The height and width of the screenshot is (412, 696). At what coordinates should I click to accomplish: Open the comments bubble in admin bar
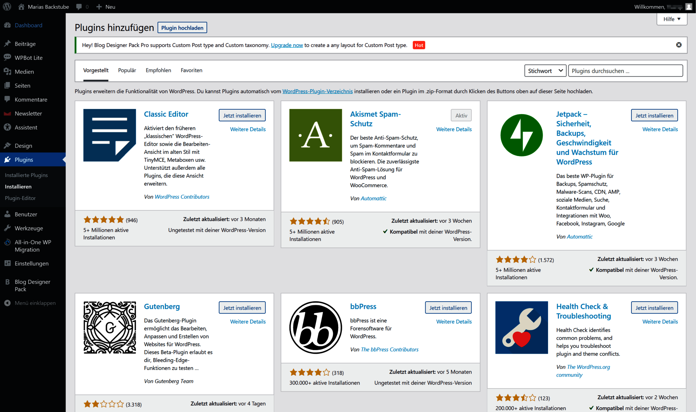pyautogui.click(x=79, y=7)
